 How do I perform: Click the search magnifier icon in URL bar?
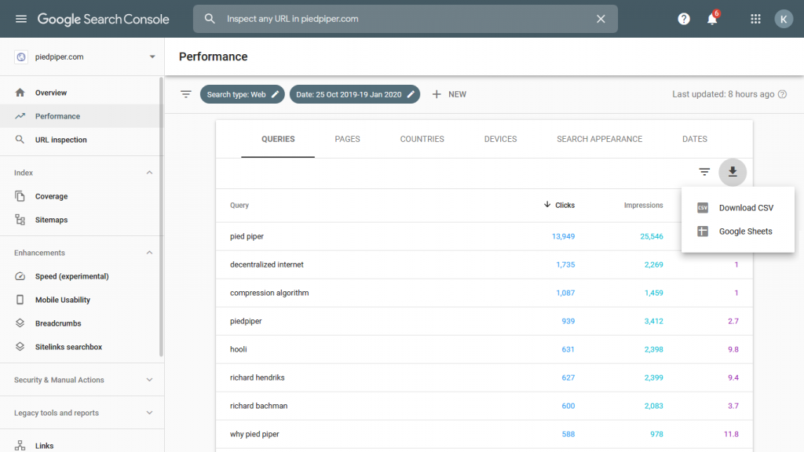(x=210, y=19)
